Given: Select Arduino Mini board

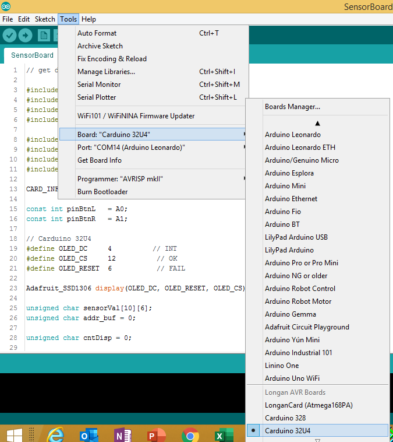Looking at the screenshot, I should point(317,186).
